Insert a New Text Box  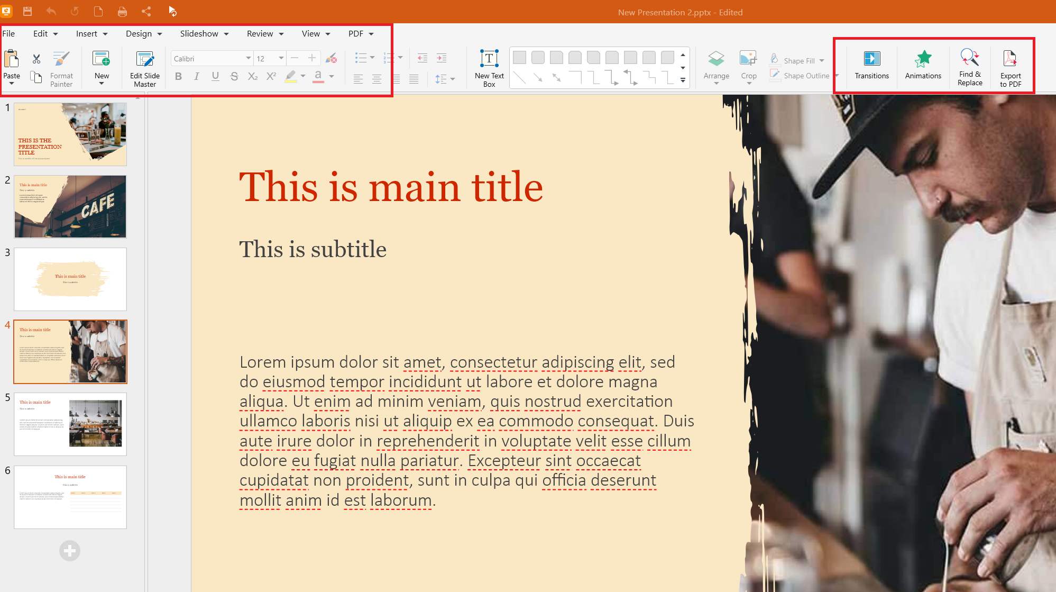pos(489,67)
